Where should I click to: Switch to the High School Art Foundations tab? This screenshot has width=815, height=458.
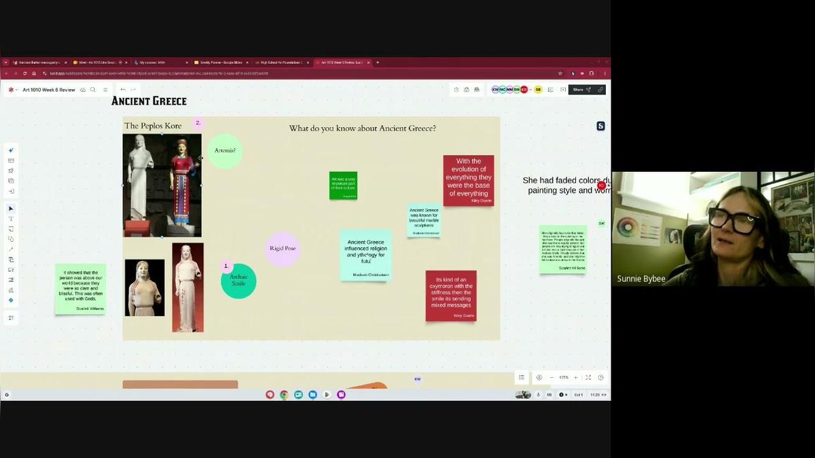281,63
